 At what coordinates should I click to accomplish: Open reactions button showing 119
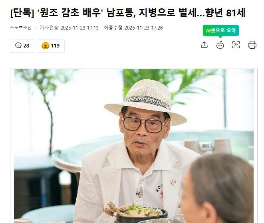click(x=51, y=46)
